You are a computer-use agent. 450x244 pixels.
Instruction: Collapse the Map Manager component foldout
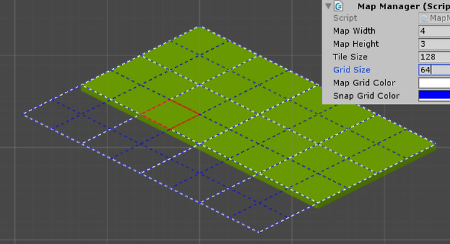328,6
